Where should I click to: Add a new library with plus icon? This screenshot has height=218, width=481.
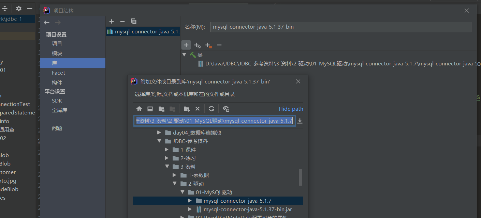[x=111, y=21]
